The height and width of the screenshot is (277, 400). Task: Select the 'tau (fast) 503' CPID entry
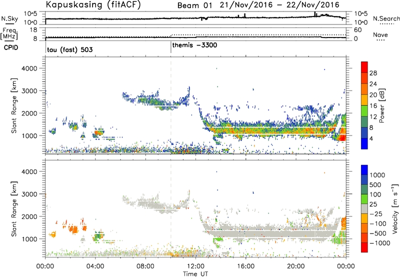click(70, 49)
